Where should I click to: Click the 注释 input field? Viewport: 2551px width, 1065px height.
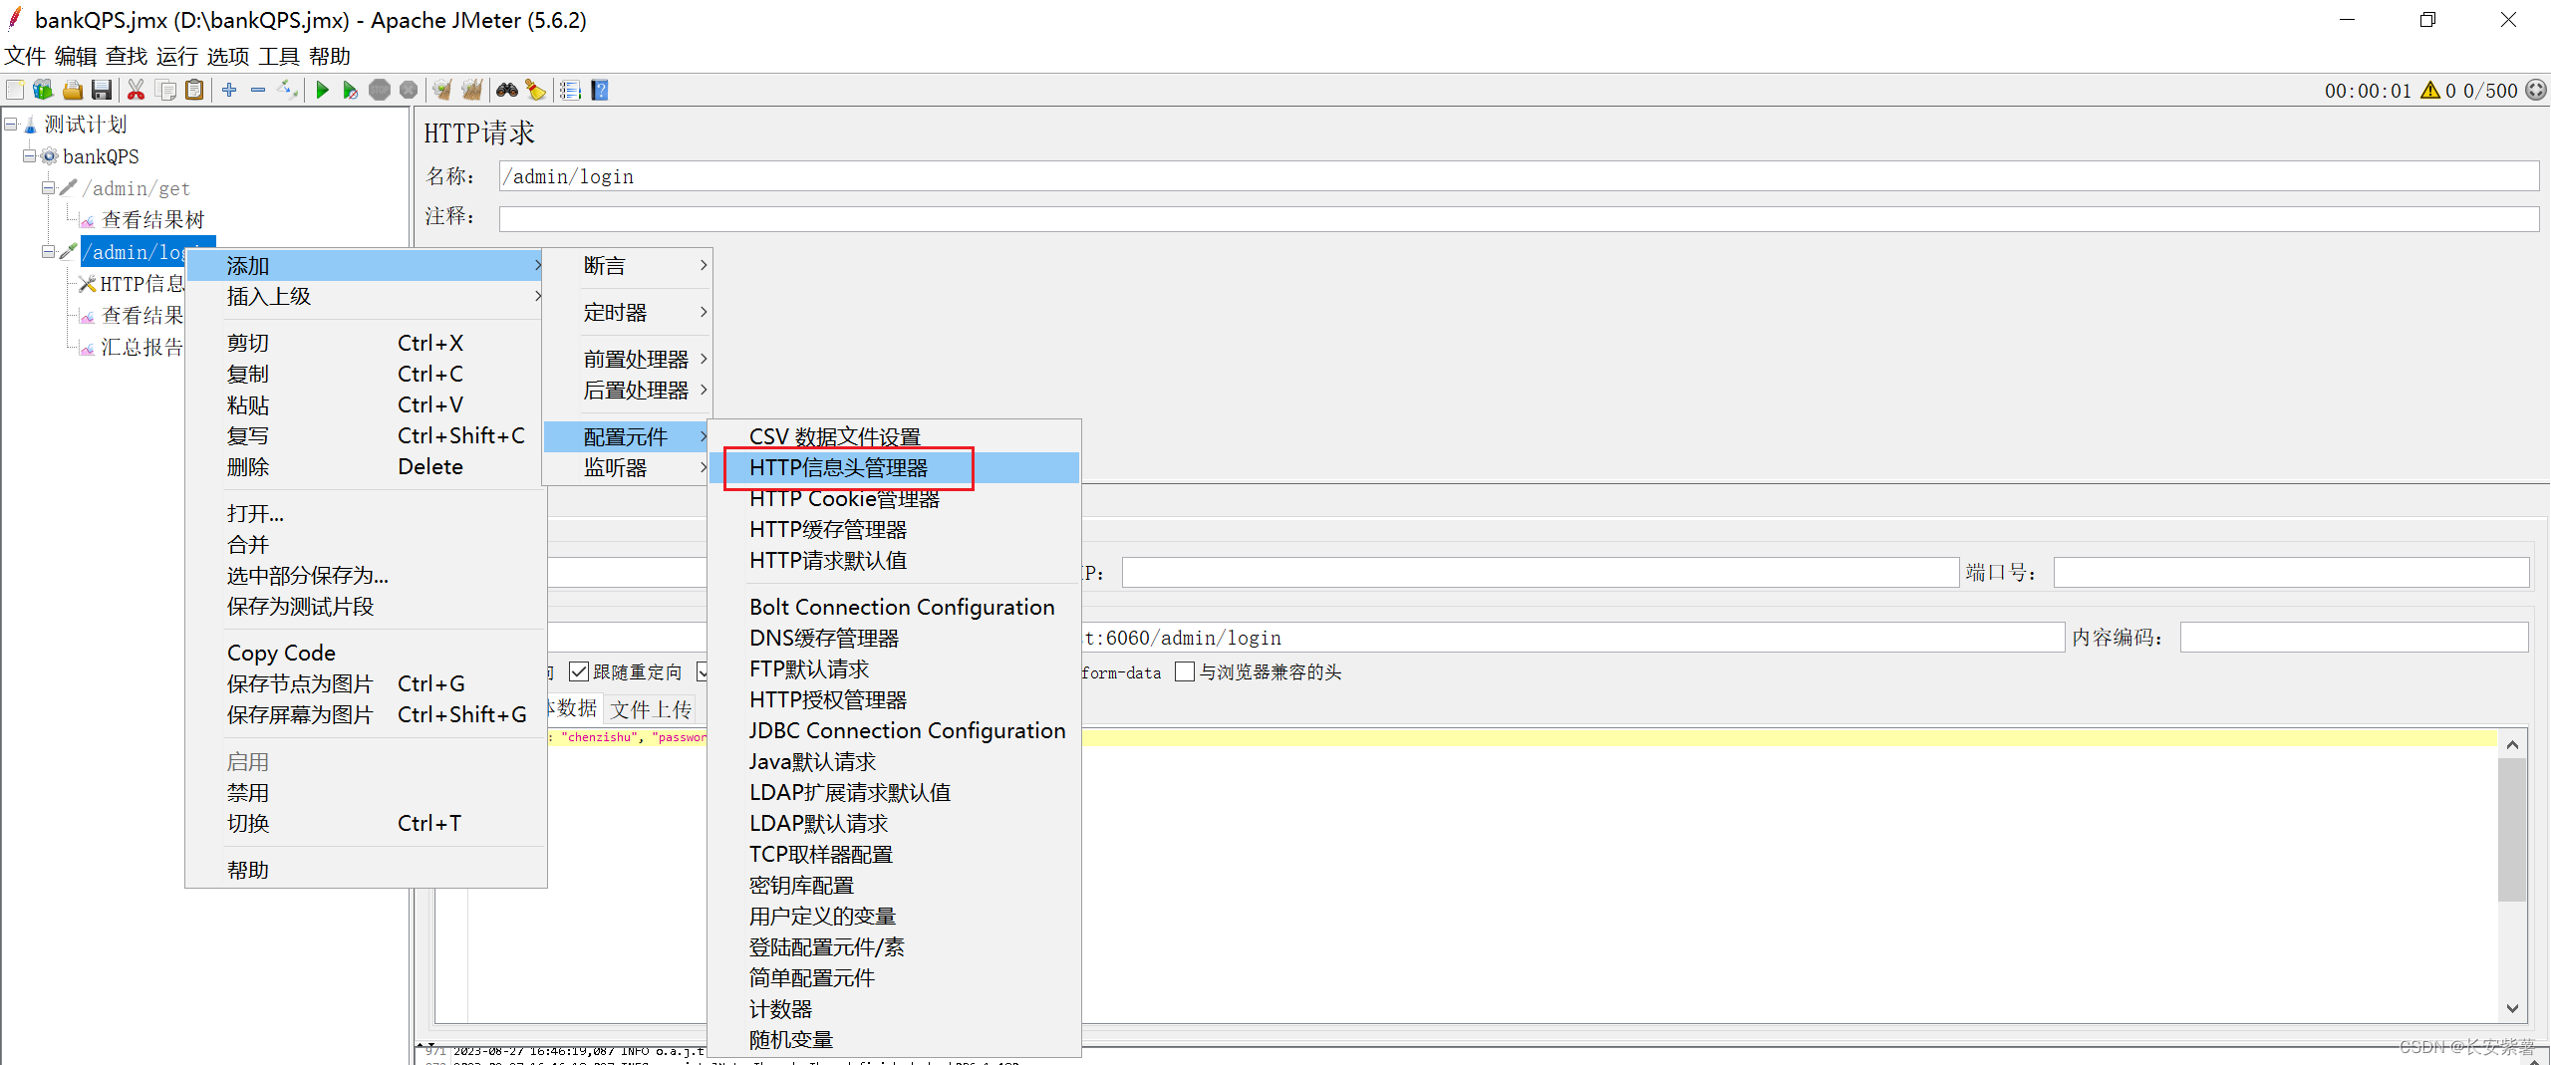tap(1519, 218)
